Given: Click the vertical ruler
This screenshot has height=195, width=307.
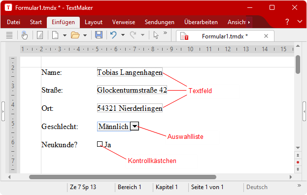Looking at the screenshot, I should (x=13, y=115).
